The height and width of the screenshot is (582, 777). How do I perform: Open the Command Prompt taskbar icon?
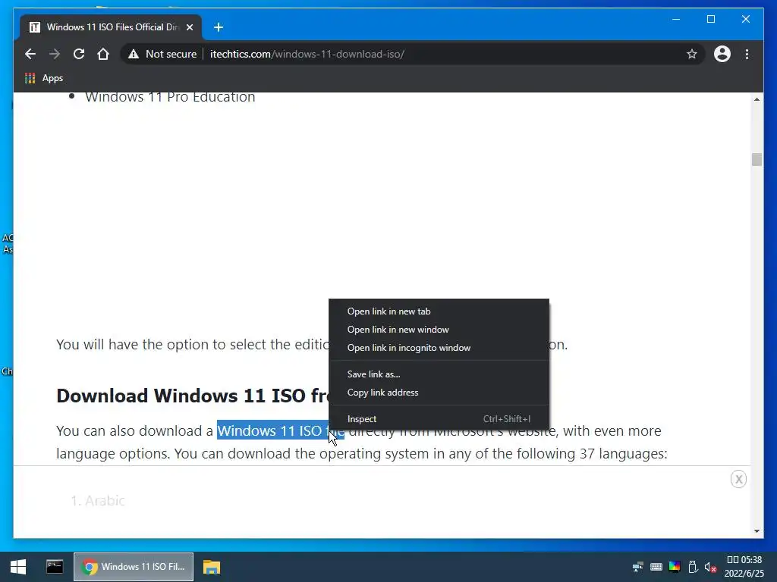tap(55, 567)
